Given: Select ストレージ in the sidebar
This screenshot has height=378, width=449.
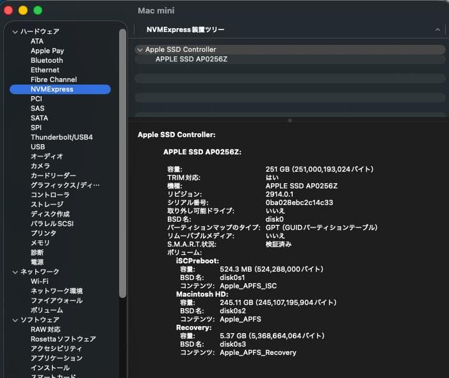Looking at the screenshot, I should [x=47, y=204].
